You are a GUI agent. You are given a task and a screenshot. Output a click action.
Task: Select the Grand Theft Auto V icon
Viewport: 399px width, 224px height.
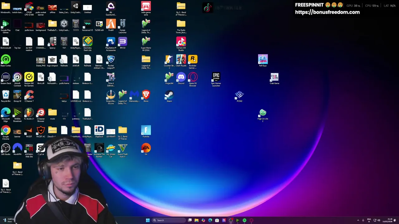click(123, 151)
